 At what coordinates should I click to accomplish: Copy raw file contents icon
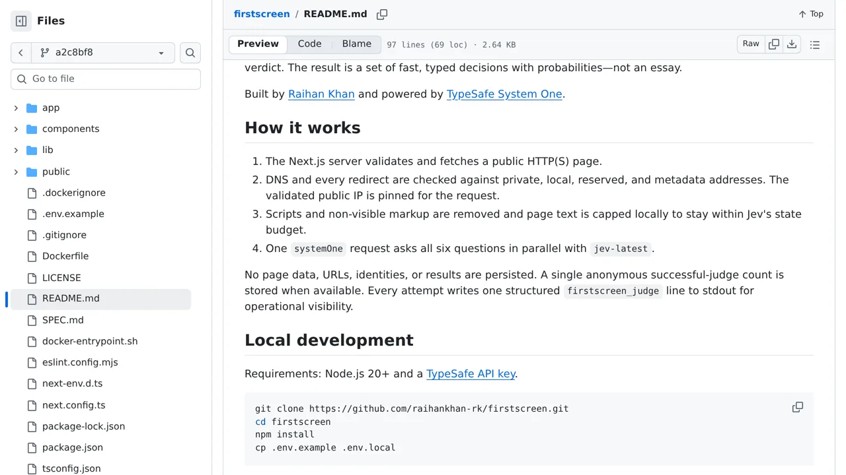774,44
